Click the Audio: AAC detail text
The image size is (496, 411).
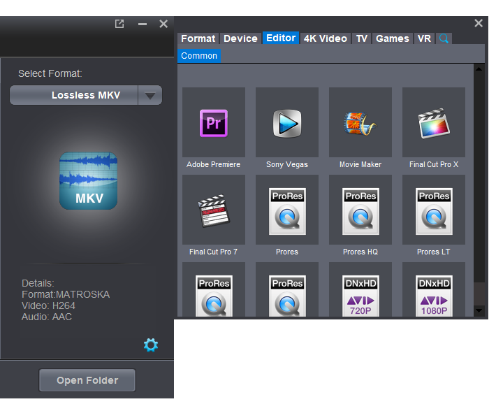click(47, 317)
